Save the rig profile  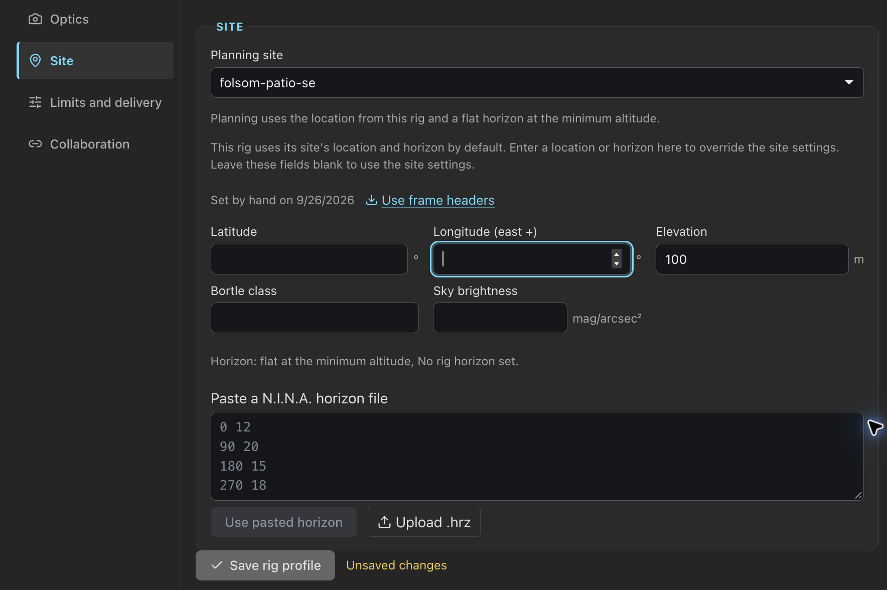coord(265,565)
